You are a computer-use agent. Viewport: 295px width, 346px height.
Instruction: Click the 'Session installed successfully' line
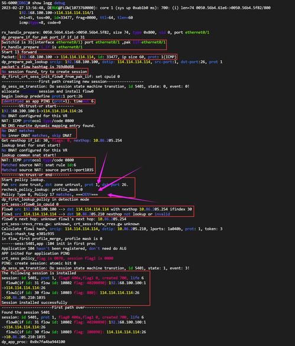pos(34,302)
